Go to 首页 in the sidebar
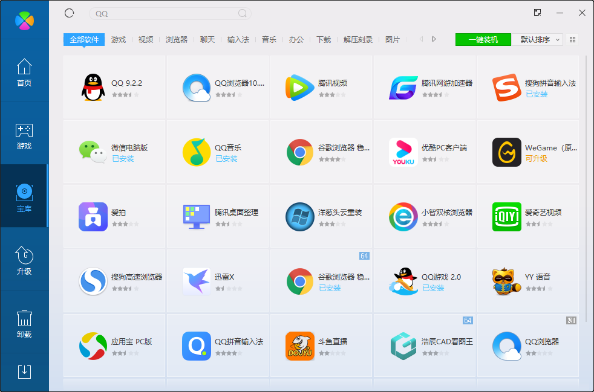The width and height of the screenshot is (594, 392). point(24,72)
